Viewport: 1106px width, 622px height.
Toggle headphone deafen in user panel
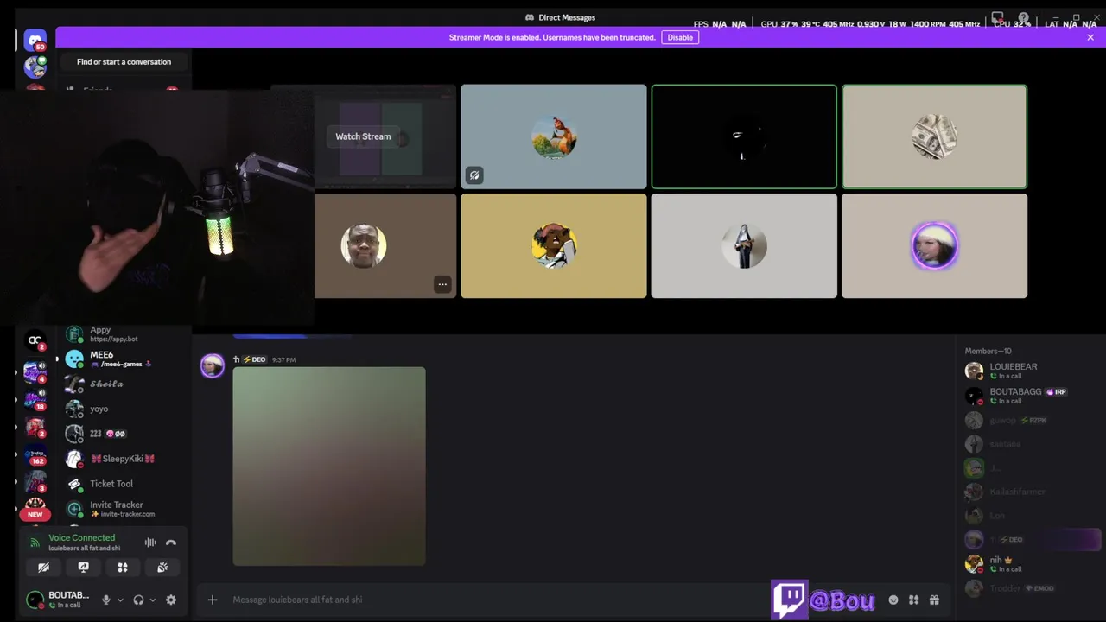tap(138, 600)
